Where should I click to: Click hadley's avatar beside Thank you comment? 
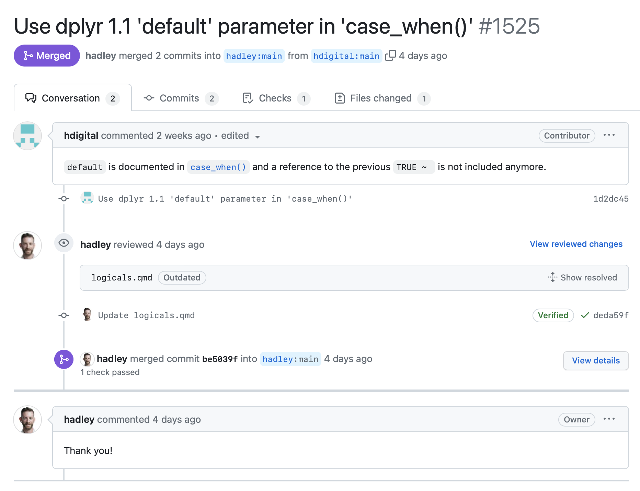pos(27,420)
